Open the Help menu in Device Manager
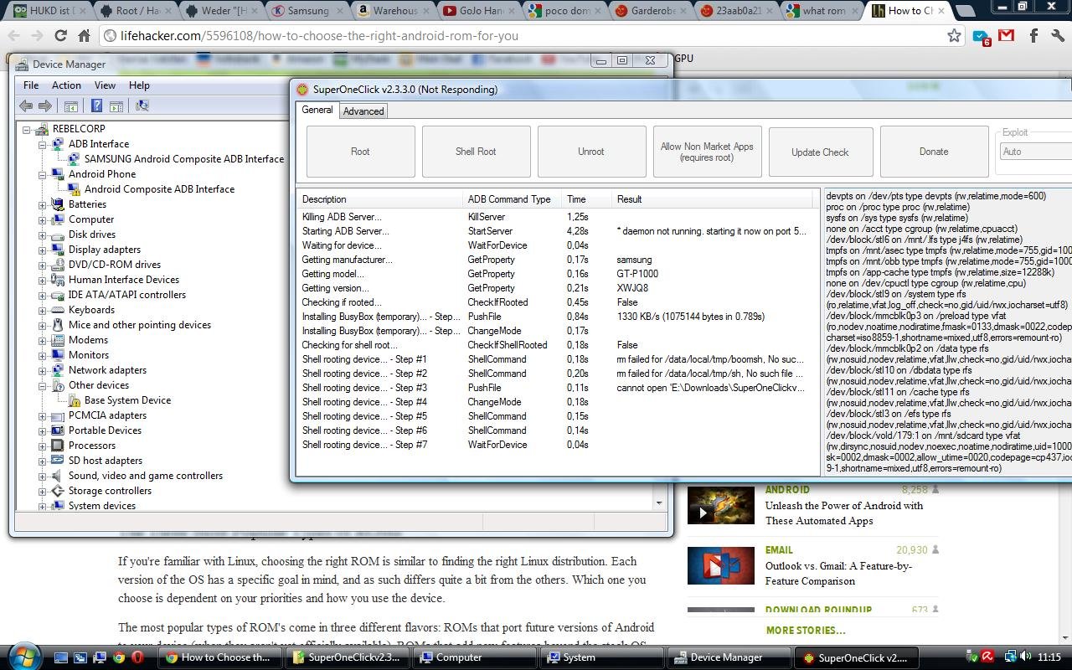The height and width of the screenshot is (670, 1072). point(139,85)
